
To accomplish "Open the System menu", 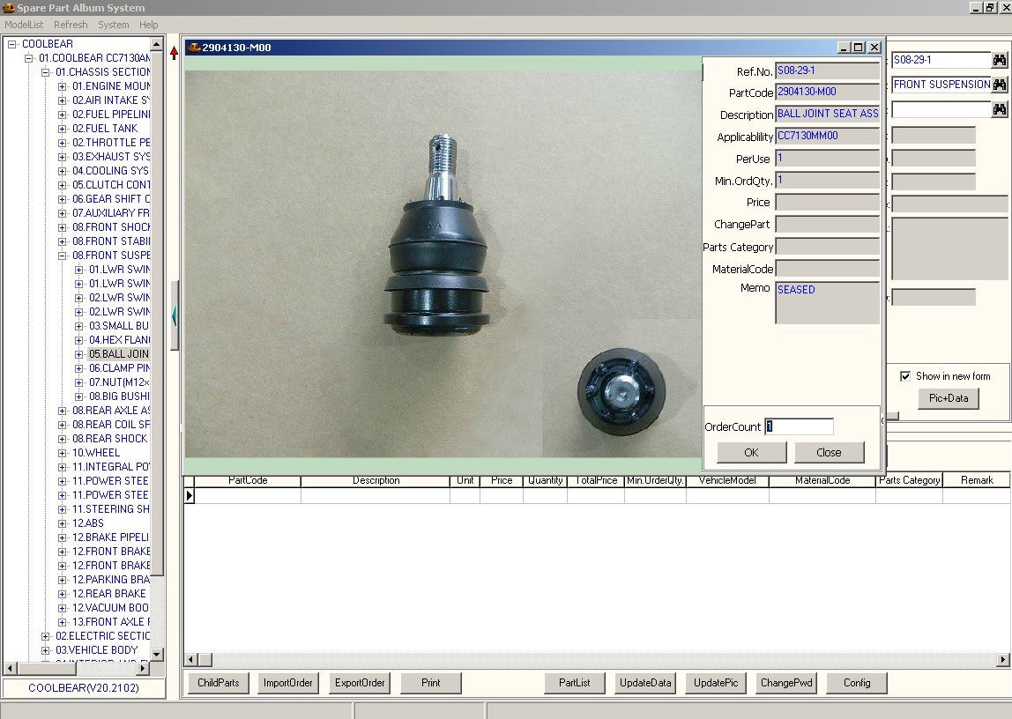I will click(x=113, y=25).
